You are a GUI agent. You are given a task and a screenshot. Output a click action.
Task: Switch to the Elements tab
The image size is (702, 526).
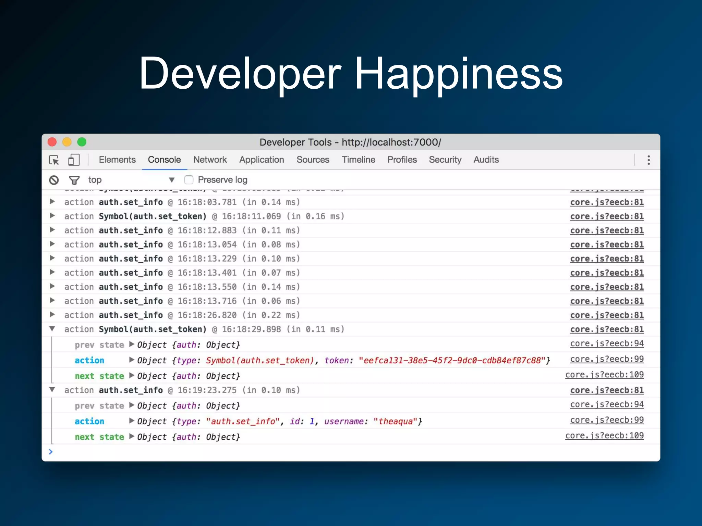[117, 160]
